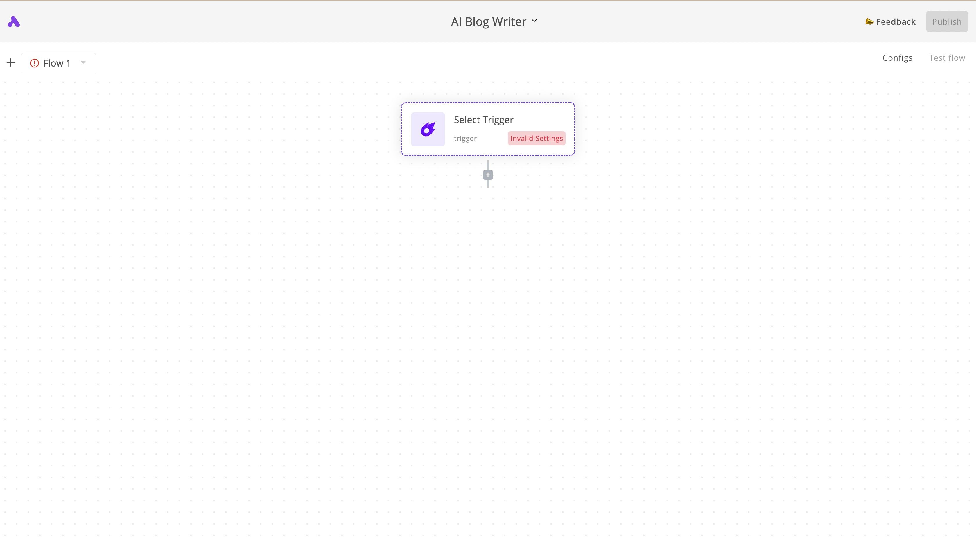Click the AI Blog Writer project name
The width and height of the screenshot is (976, 546).
pyautogui.click(x=488, y=21)
